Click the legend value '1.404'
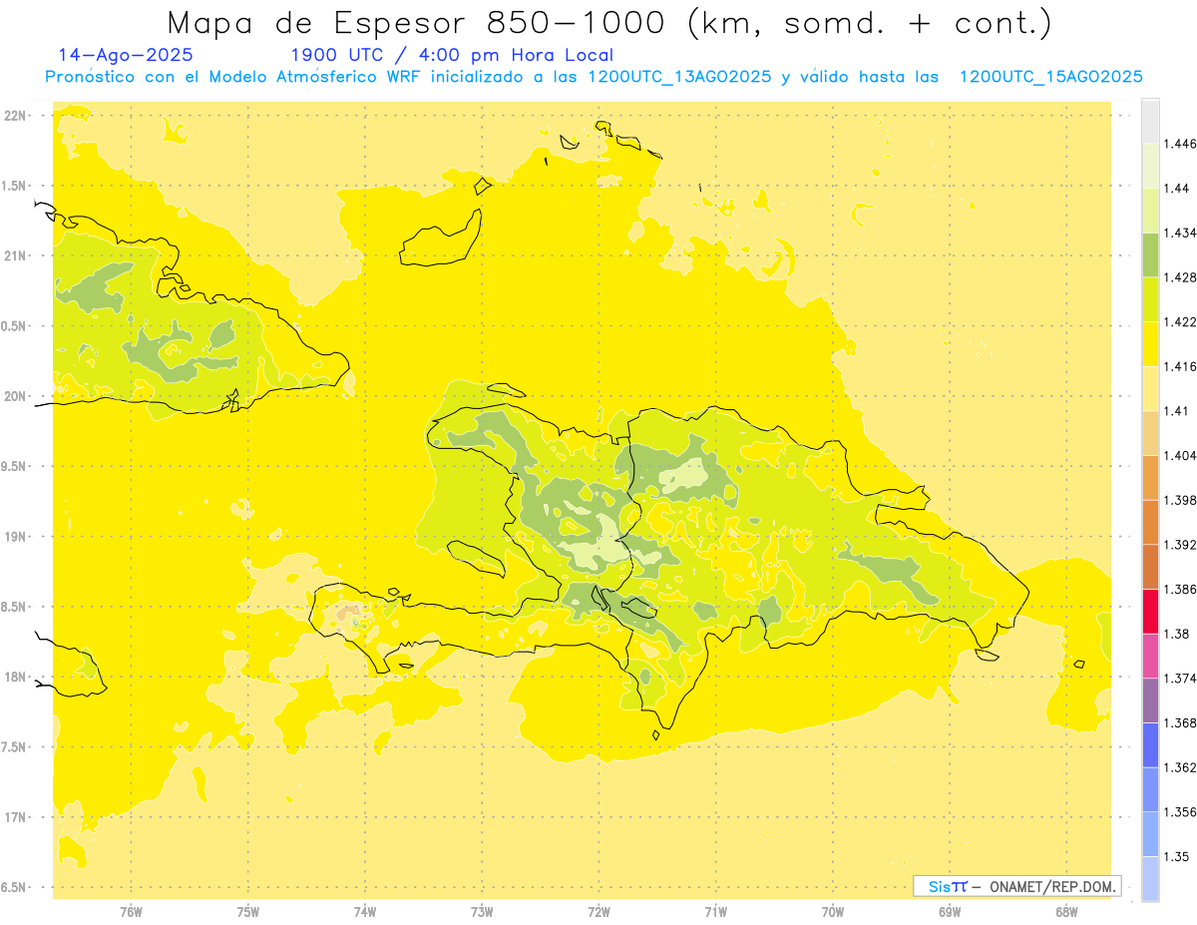Screen dimensions: 1197x925 point(1182,455)
